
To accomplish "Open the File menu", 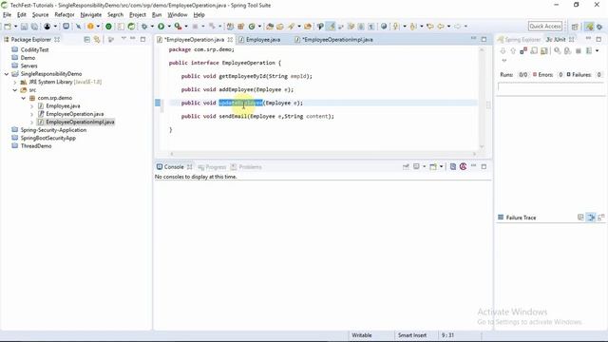I will click(7, 15).
